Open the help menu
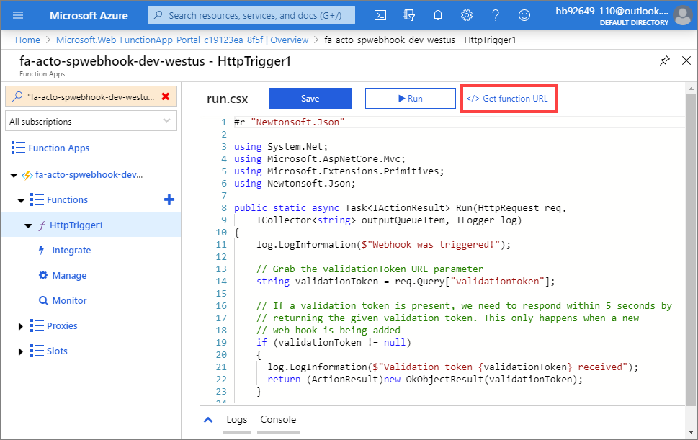698x440 pixels. (x=495, y=14)
